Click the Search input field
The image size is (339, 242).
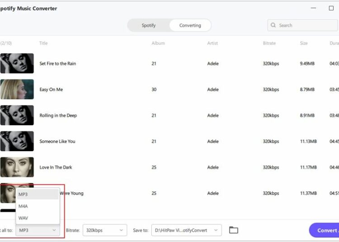tap(303, 25)
